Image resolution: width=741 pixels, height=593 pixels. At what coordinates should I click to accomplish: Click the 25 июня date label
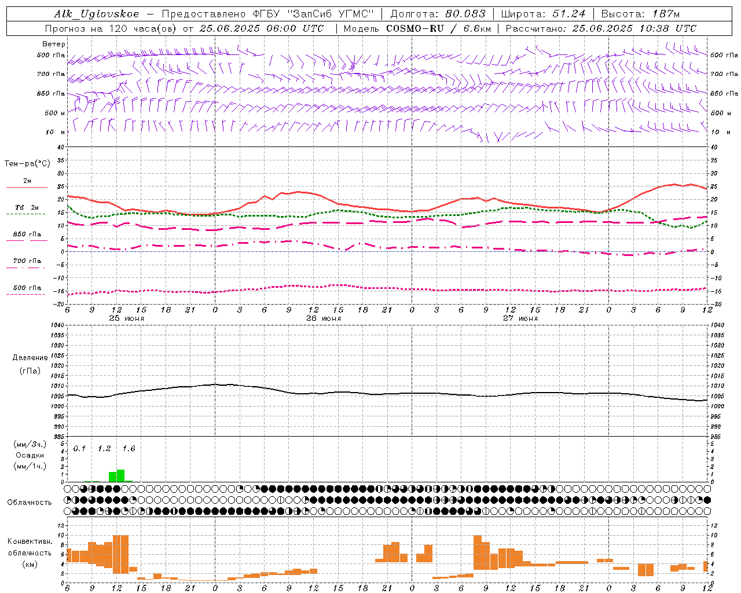pyautogui.click(x=127, y=318)
